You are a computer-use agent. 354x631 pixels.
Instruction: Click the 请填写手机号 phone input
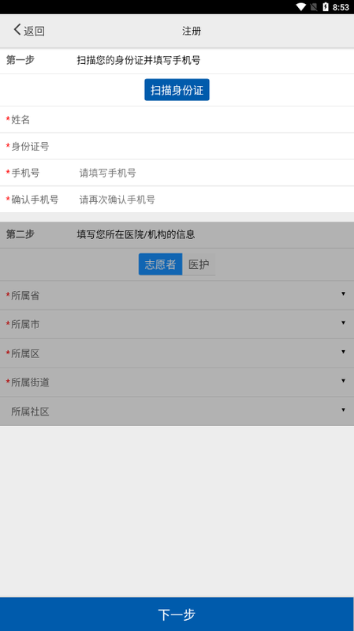(213, 173)
